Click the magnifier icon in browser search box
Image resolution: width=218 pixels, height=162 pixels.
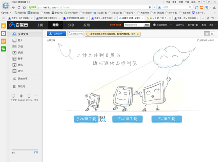[190, 7]
